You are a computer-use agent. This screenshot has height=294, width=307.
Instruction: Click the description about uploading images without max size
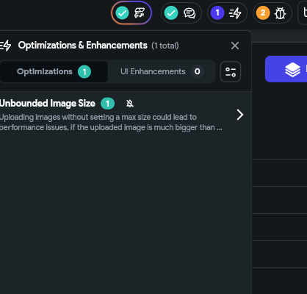coord(111,122)
